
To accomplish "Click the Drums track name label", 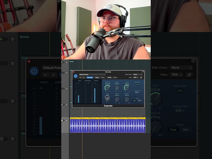I will 72,62.
